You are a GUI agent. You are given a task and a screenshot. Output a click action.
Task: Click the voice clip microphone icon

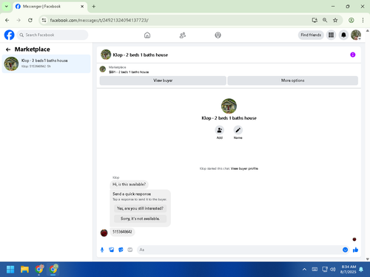click(102, 250)
